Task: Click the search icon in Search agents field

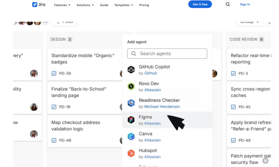Action: [134, 53]
